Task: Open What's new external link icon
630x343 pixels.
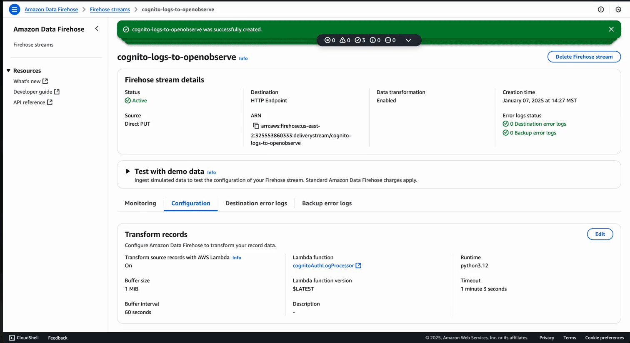Action: click(x=45, y=81)
